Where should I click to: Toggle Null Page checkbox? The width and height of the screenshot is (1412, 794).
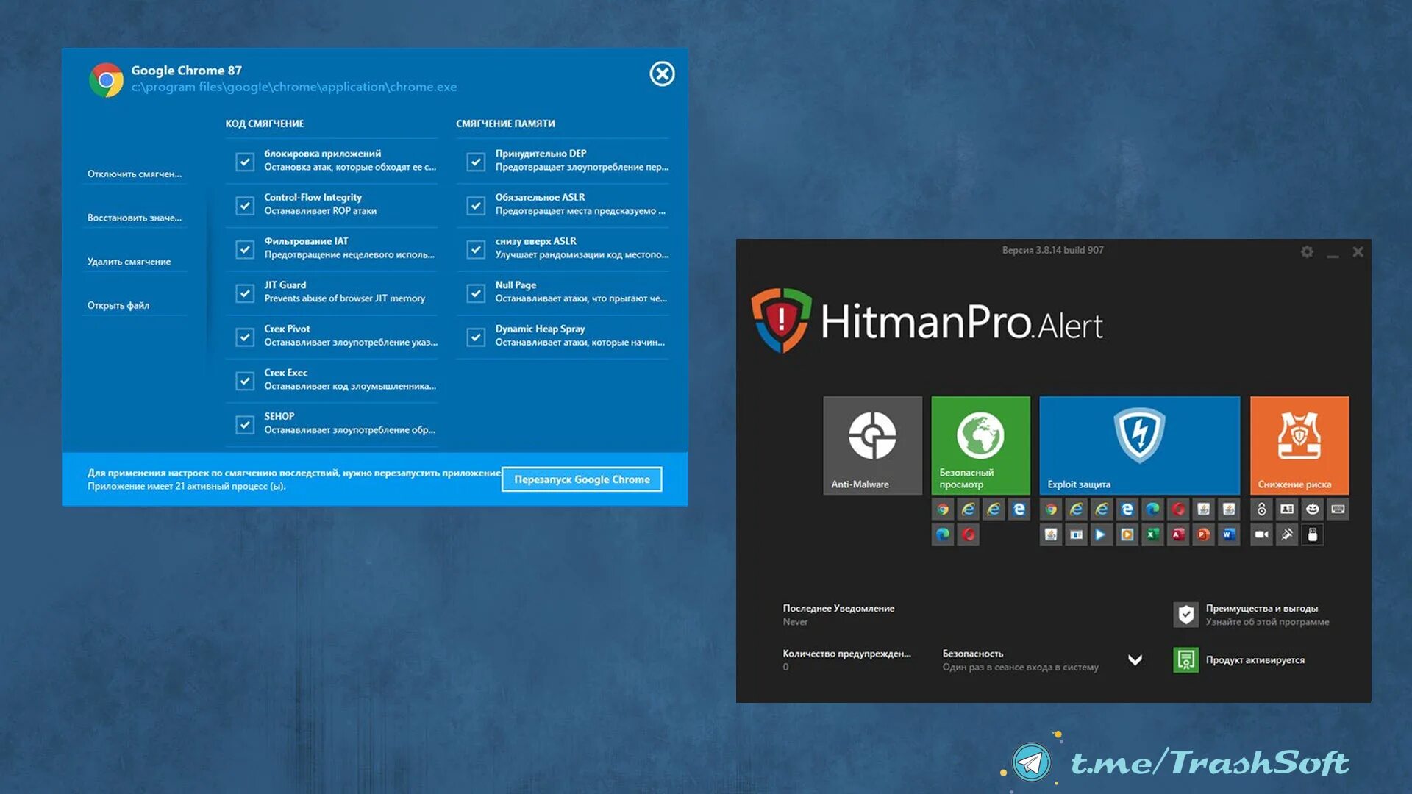476,293
